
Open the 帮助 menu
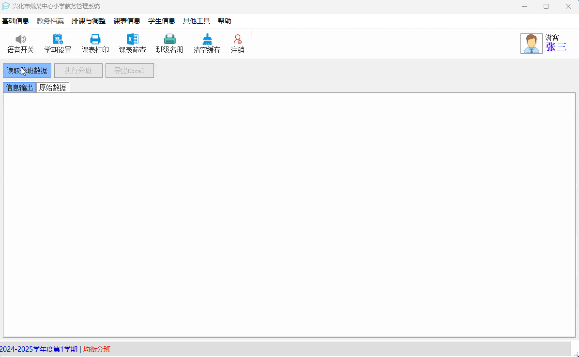click(225, 21)
